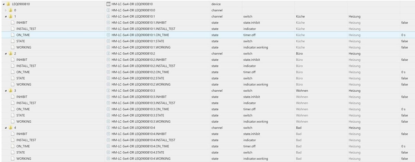Collapse channel 1 folder node
This screenshot has width=415, height=162.
(x=6, y=16)
